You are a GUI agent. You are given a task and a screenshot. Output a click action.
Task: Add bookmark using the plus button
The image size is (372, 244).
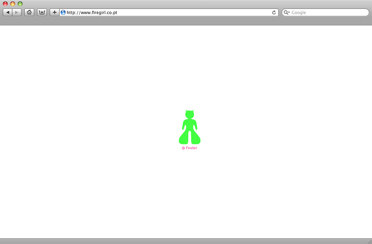55,12
